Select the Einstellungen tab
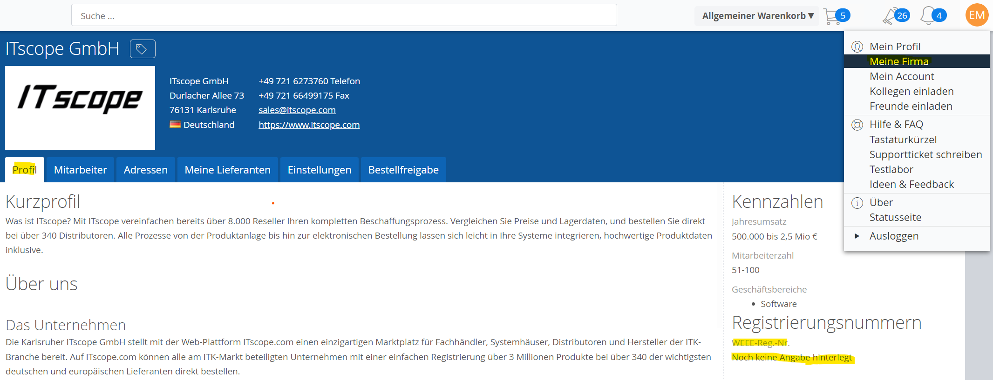Image resolution: width=993 pixels, height=380 pixels. point(319,170)
